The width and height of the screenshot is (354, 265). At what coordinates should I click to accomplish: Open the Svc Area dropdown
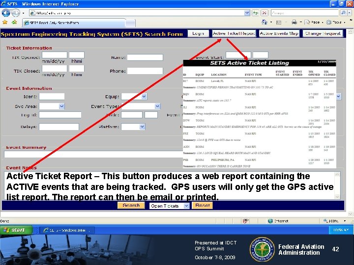coord(52,106)
